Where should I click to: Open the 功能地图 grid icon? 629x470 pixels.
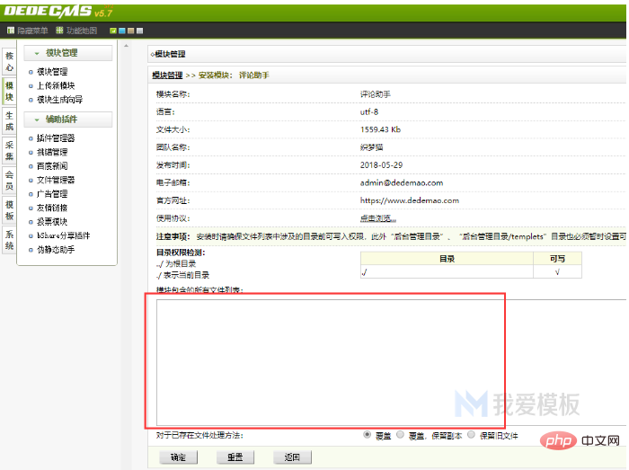[x=59, y=31]
